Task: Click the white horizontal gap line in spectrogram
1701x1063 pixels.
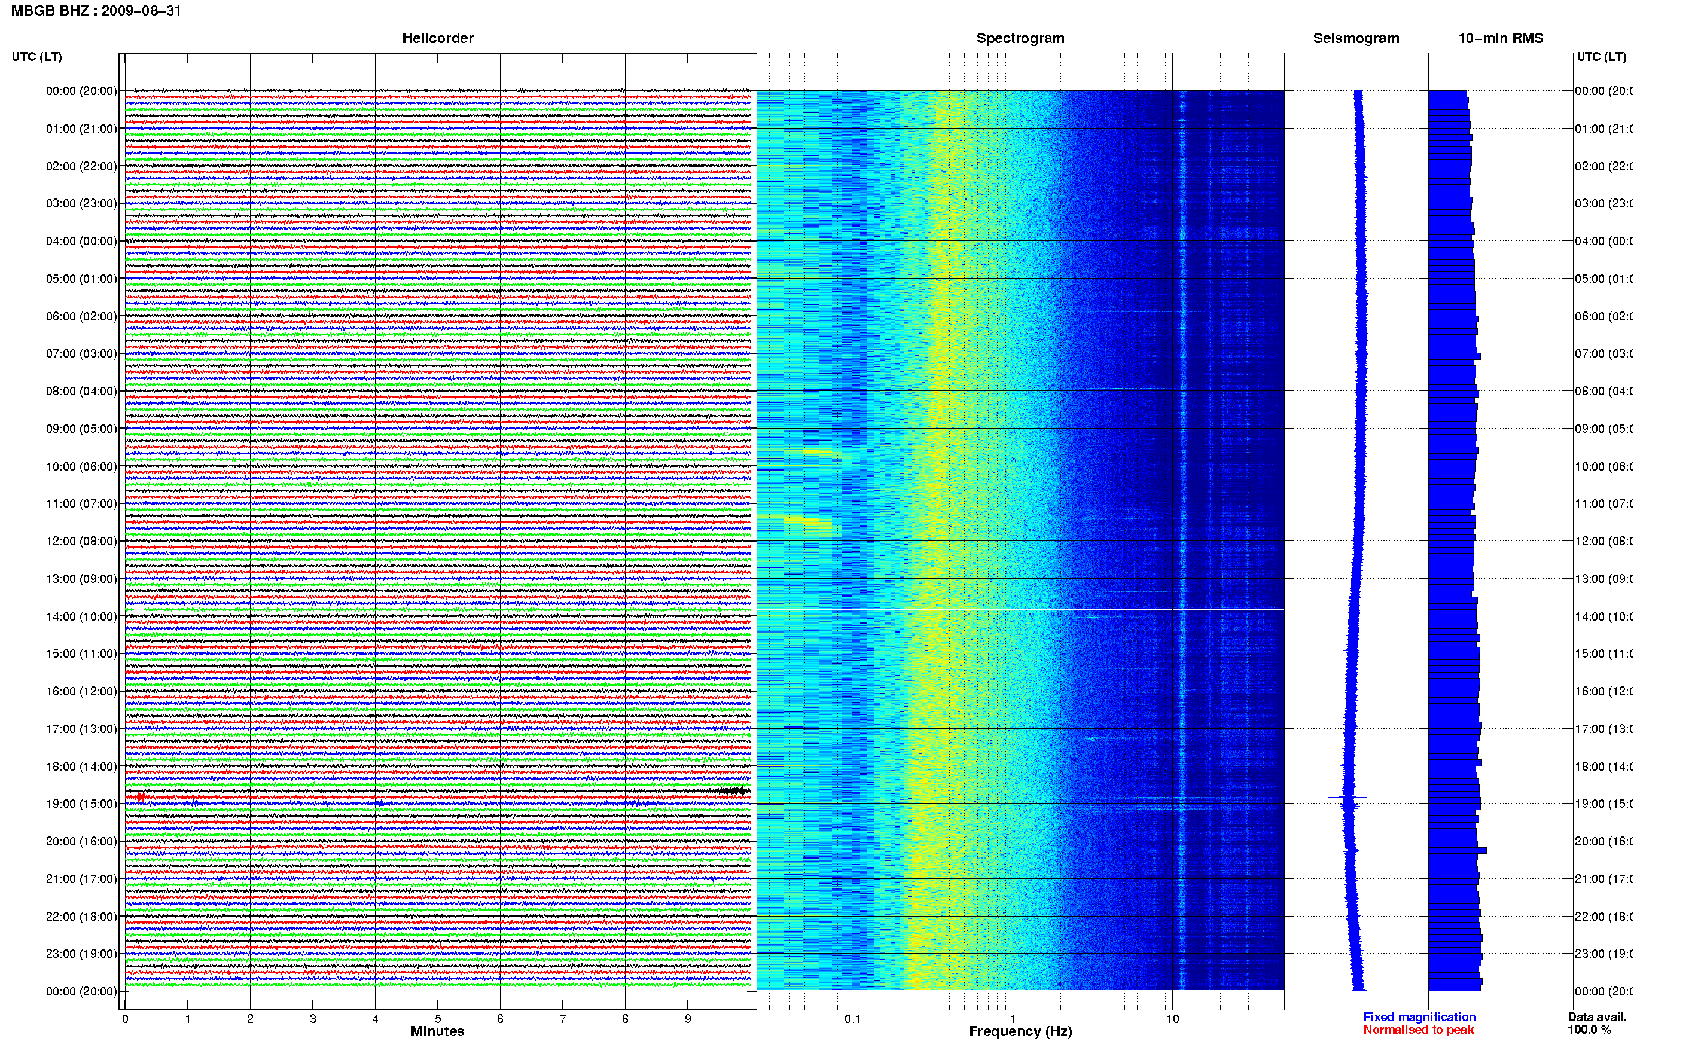Action: 1020,610
